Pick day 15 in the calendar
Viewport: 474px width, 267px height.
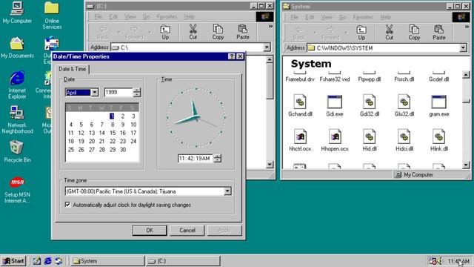click(x=113, y=133)
